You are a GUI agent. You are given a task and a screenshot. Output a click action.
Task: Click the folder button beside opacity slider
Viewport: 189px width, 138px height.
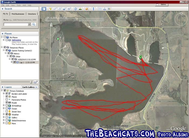pyautogui.click(x=36, y=82)
